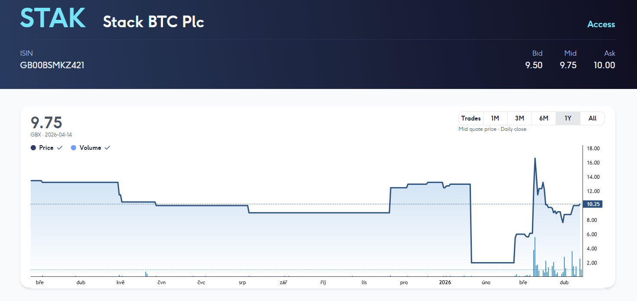This screenshot has width=637, height=301.
Task: Click the 6.00 price axis label
Action: pos(592,234)
